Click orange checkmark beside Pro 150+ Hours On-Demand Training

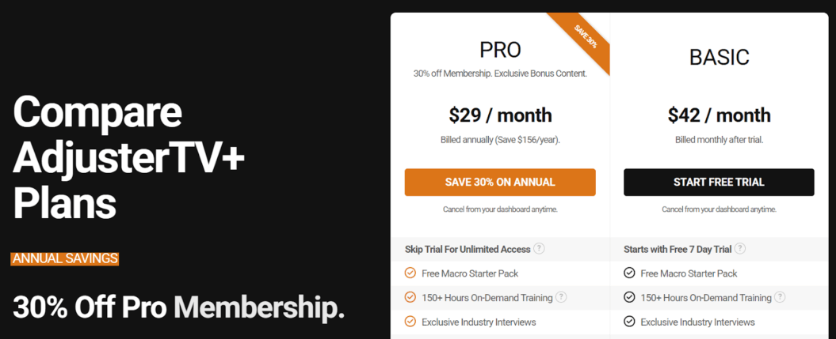pyautogui.click(x=410, y=298)
